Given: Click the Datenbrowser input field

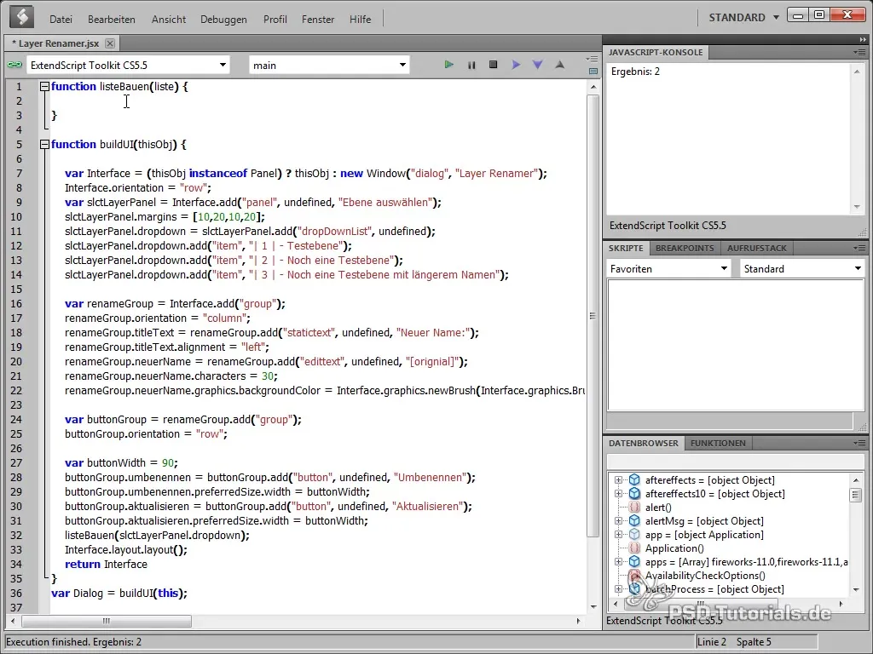Looking at the screenshot, I should tap(735, 462).
